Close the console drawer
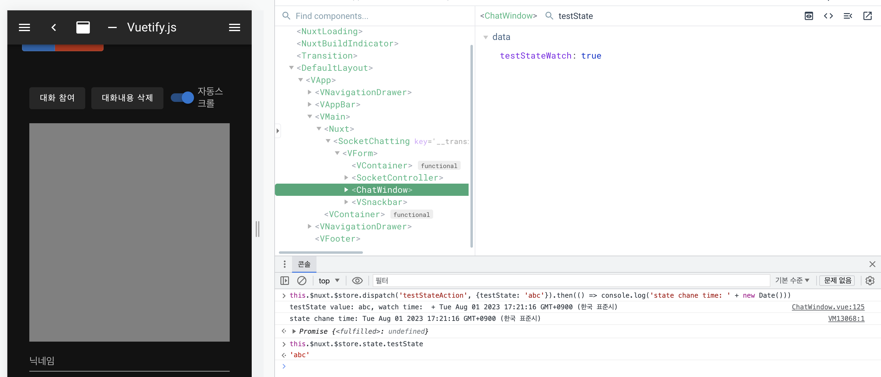The height and width of the screenshot is (377, 881). click(872, 264)
